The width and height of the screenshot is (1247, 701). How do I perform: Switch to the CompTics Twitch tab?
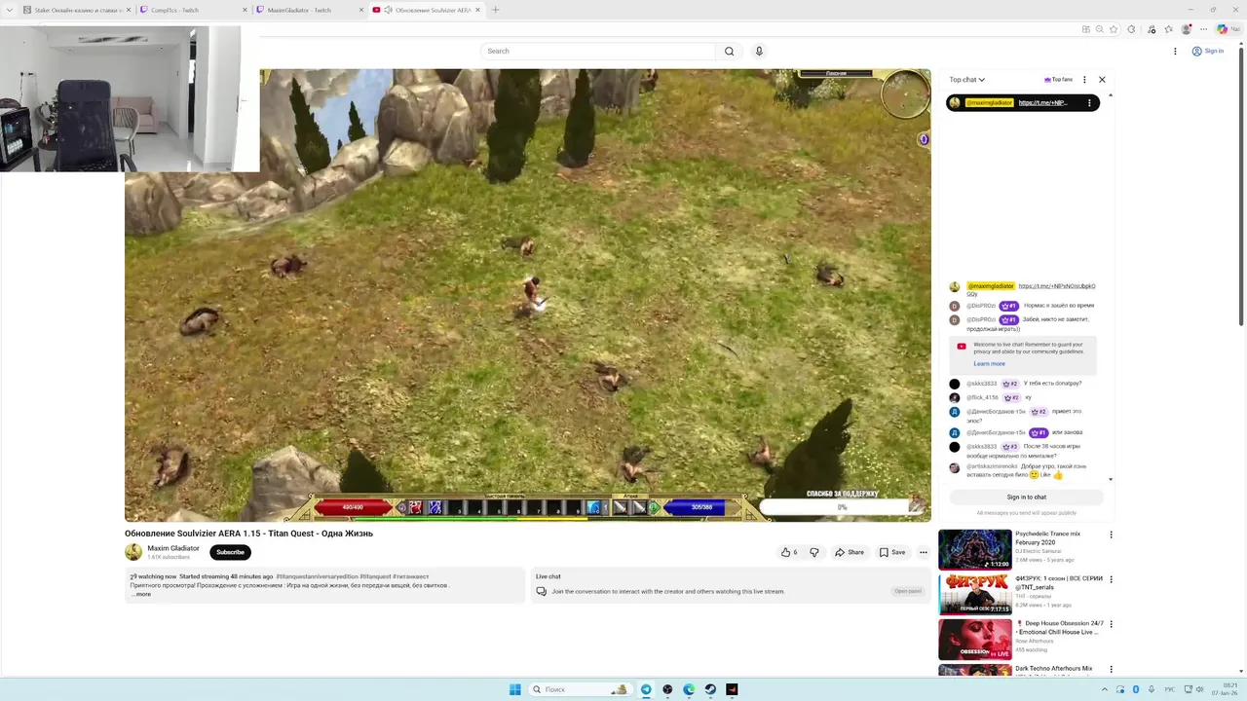[192, 10]
